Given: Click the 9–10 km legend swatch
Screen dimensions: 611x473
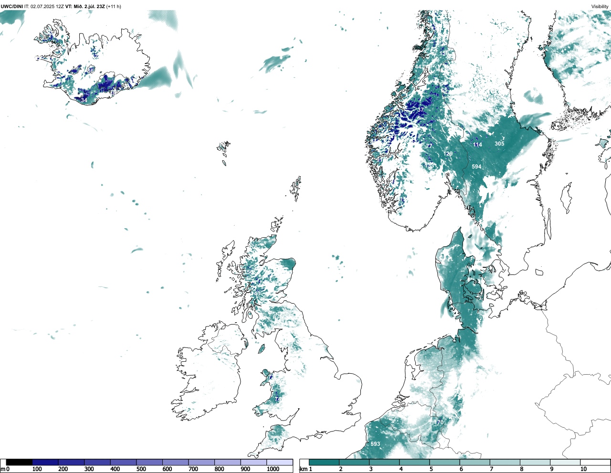Looking at the screenshot, I should [565, 462].
